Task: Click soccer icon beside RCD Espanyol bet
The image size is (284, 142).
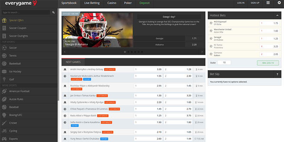Action: point(211,23)
